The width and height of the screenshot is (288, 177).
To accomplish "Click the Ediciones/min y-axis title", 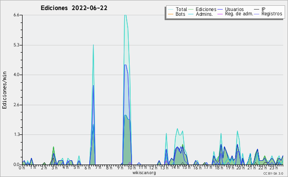I will [4, 90].
